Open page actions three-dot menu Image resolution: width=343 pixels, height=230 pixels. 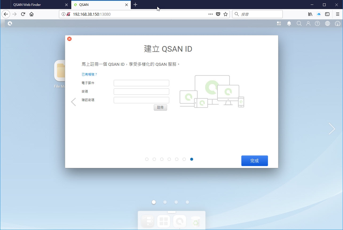(211, 14)
